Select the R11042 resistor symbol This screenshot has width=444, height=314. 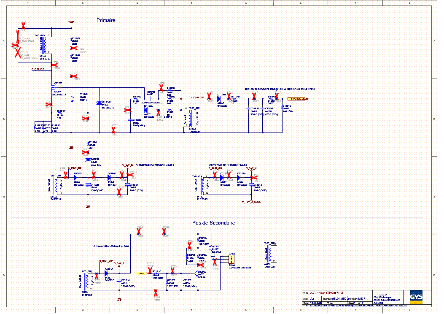283,108
